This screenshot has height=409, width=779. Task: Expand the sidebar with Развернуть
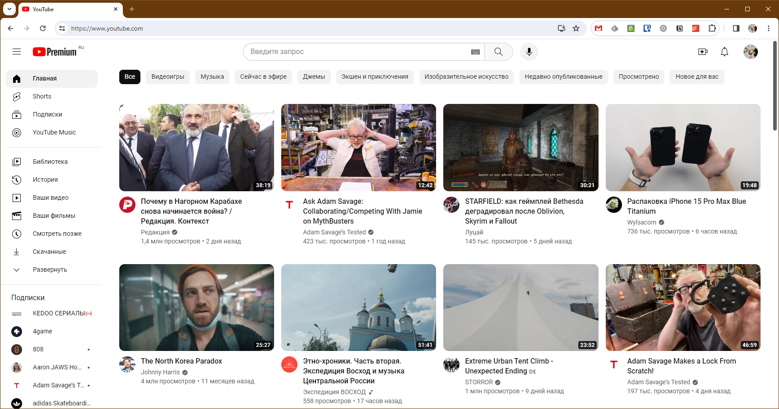52,270
